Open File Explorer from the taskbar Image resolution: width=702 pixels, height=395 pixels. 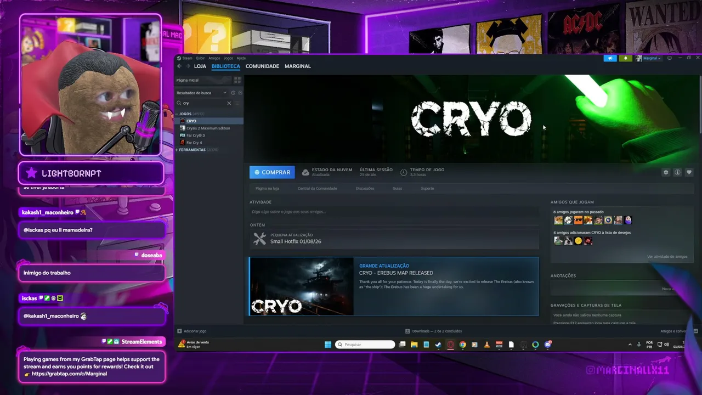point(414,345)
